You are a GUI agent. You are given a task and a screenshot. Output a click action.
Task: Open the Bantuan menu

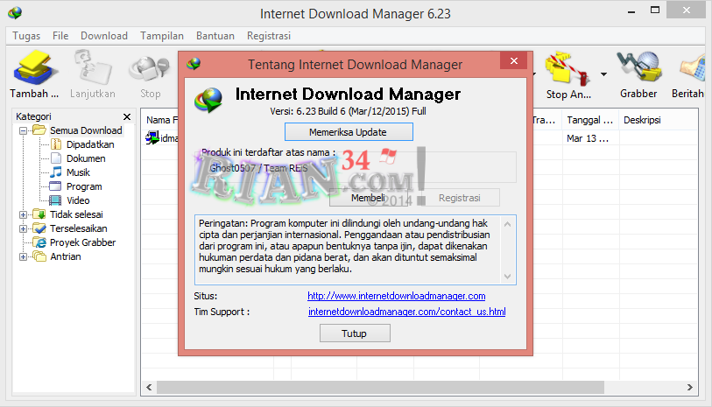click(215, 36)
